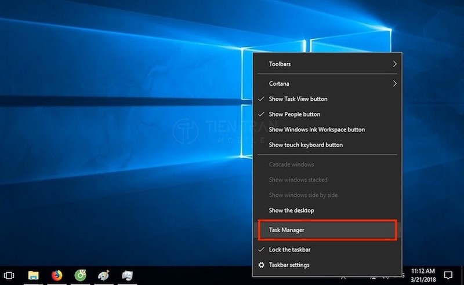Screen dimensions: 464x285
Task: Expand the Toolbars submenu
Action: 280,64
